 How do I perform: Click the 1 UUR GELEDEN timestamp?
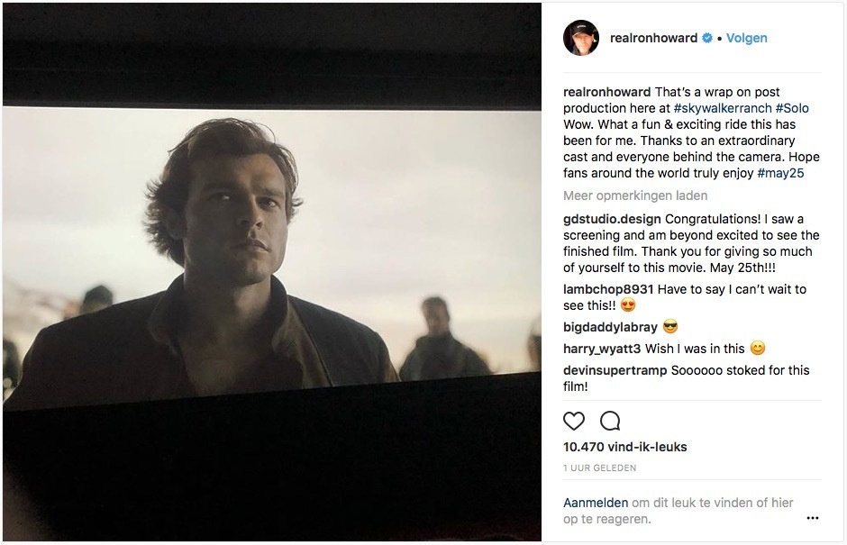[x=599, y=468]
